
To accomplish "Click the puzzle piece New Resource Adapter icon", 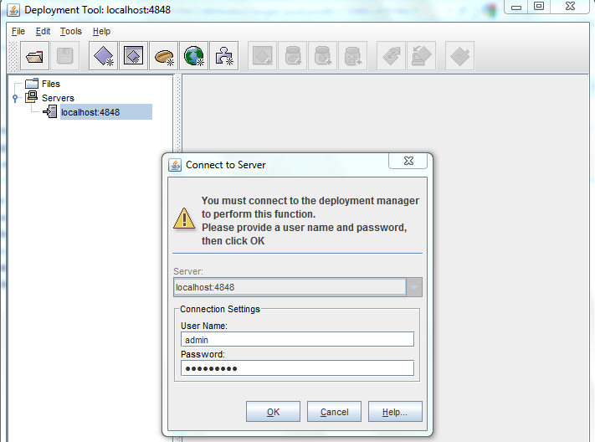I will click(223, 56).
